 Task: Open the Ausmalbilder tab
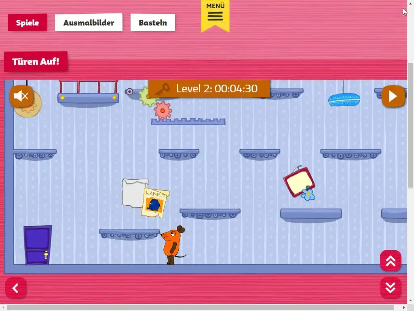coord(89,23)
